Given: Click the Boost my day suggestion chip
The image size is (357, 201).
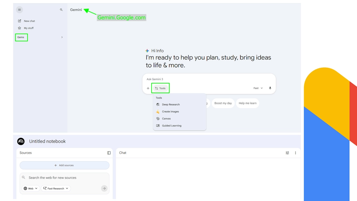Looking at the screenshot, I should click(223, 103).
